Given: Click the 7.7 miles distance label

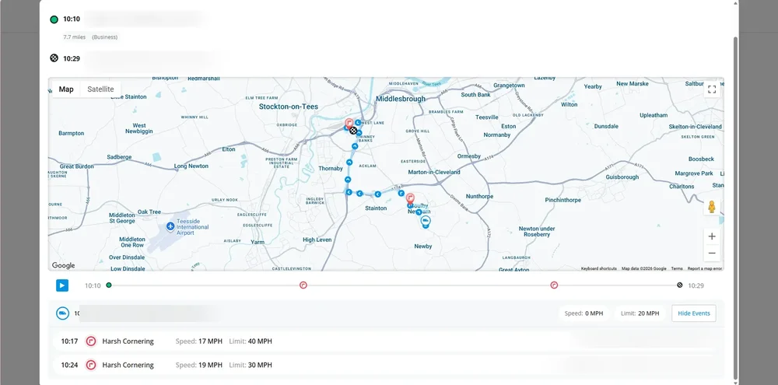Looking at the screenshot, I should (75, 37).
